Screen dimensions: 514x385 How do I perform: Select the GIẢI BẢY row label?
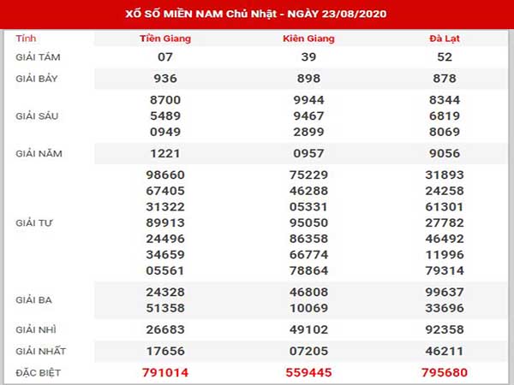39,78
